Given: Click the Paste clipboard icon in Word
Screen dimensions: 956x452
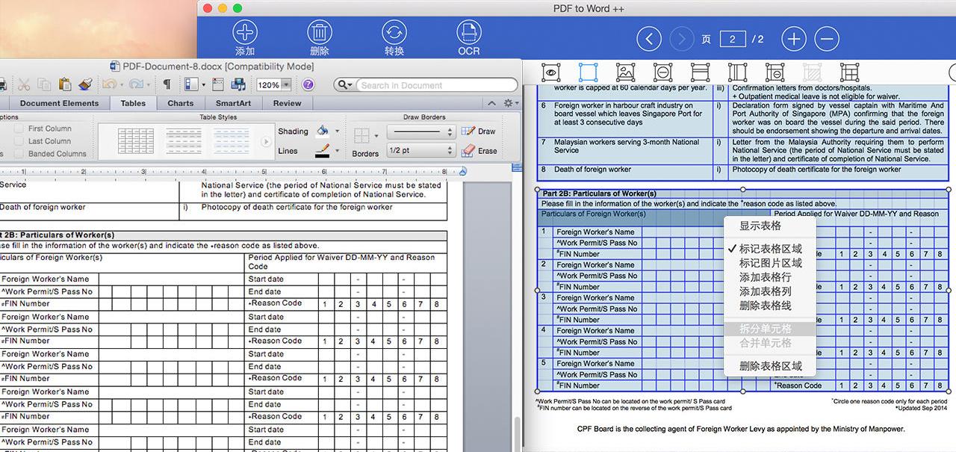Looking at the screenshot, I should 65,84.
